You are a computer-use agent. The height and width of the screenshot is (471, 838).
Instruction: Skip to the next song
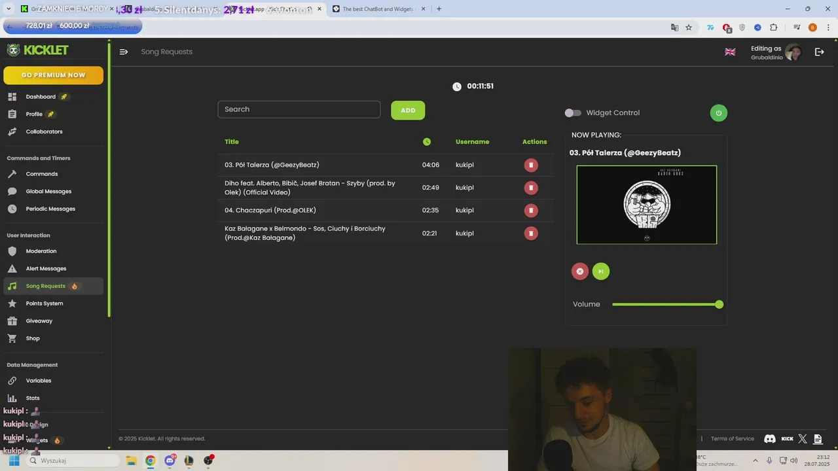coord(601,271)
